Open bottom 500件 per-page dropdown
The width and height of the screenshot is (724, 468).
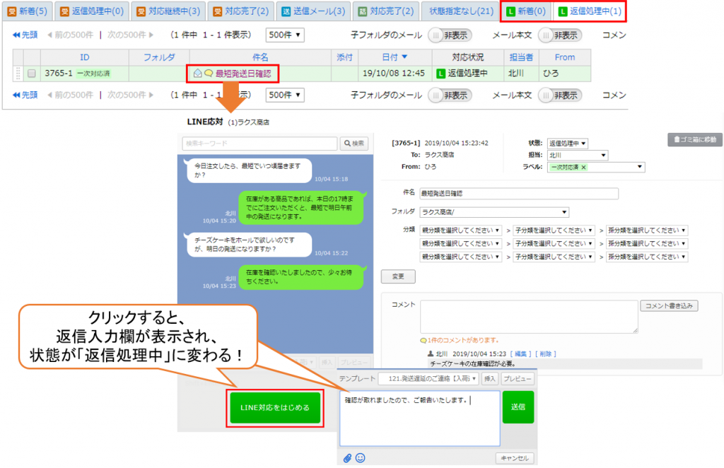coord(284,95)
